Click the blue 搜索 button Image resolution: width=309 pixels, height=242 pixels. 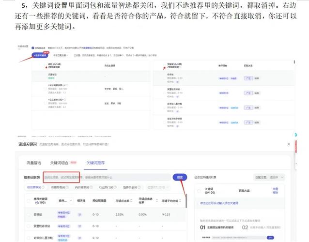tap(180, 177)
